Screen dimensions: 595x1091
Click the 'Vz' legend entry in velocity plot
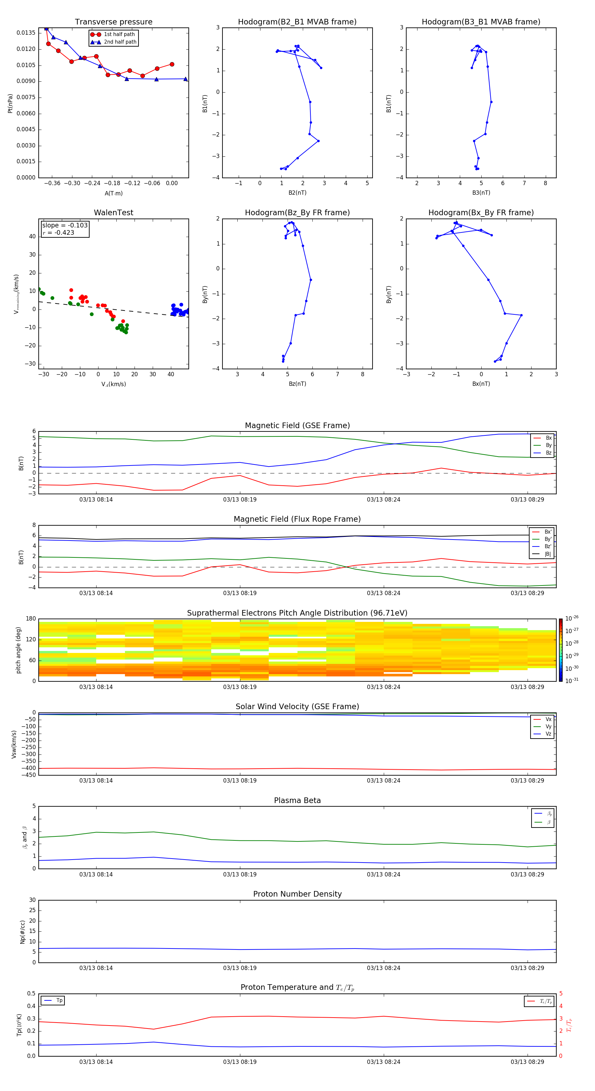tap(542, 734)
